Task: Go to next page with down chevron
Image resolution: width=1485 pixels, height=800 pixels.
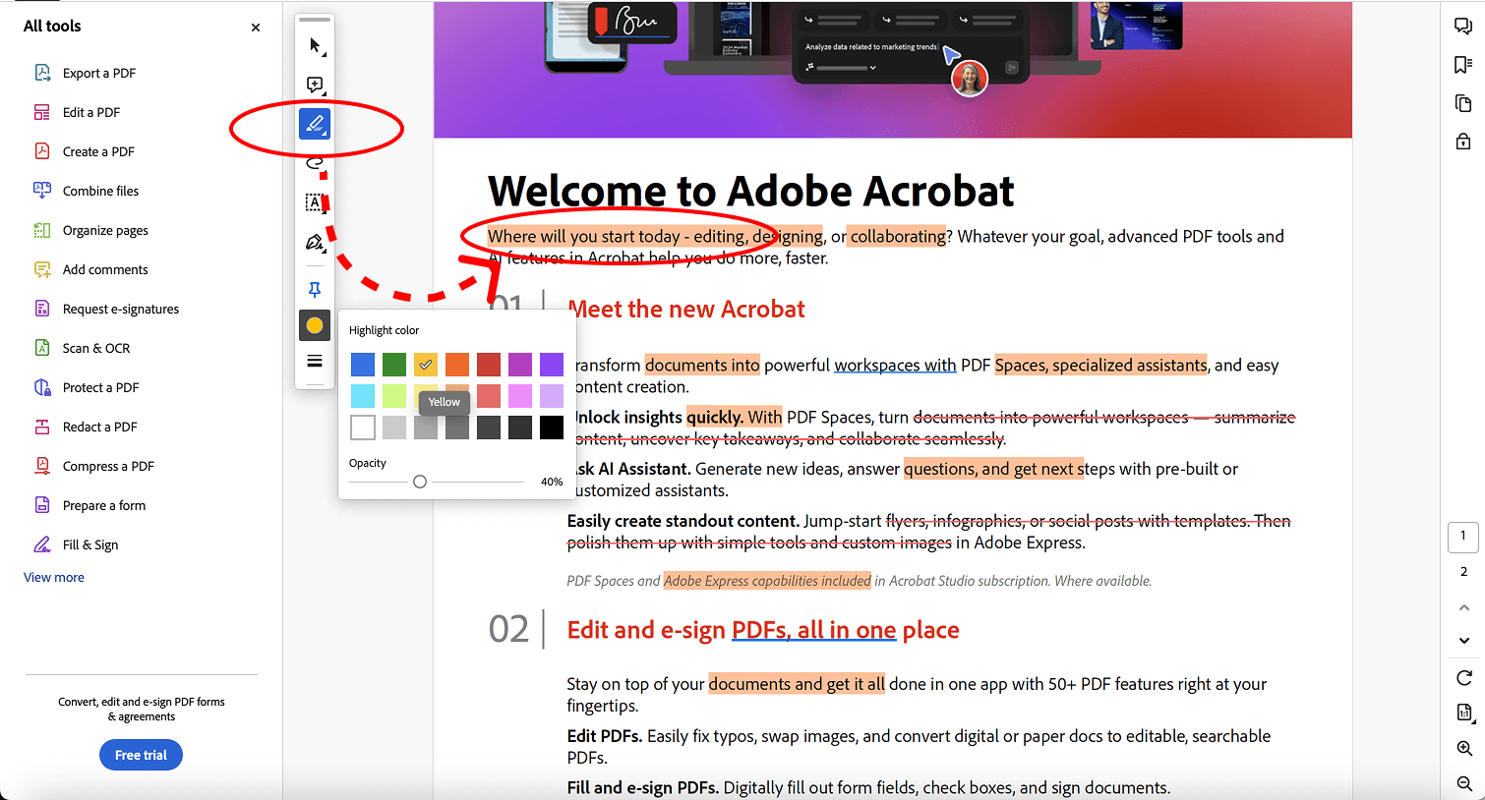Action: pos(1463,641)
